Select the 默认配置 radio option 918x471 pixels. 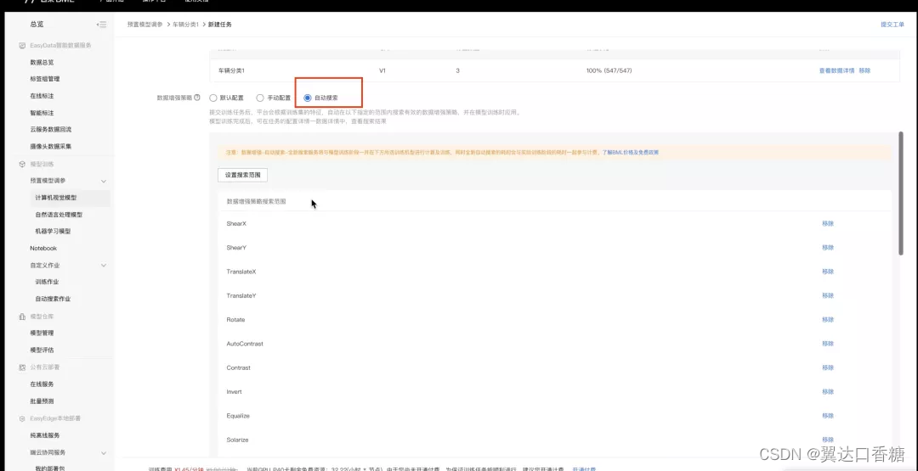pyautogui.click(x=213, y=98)
